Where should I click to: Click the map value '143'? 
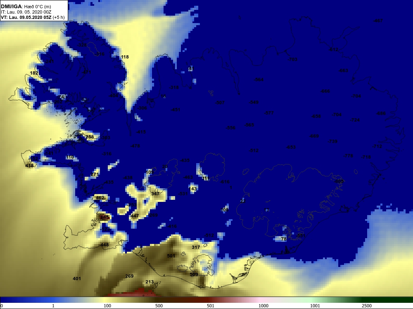pyautogui.click(x=193, y=189)
